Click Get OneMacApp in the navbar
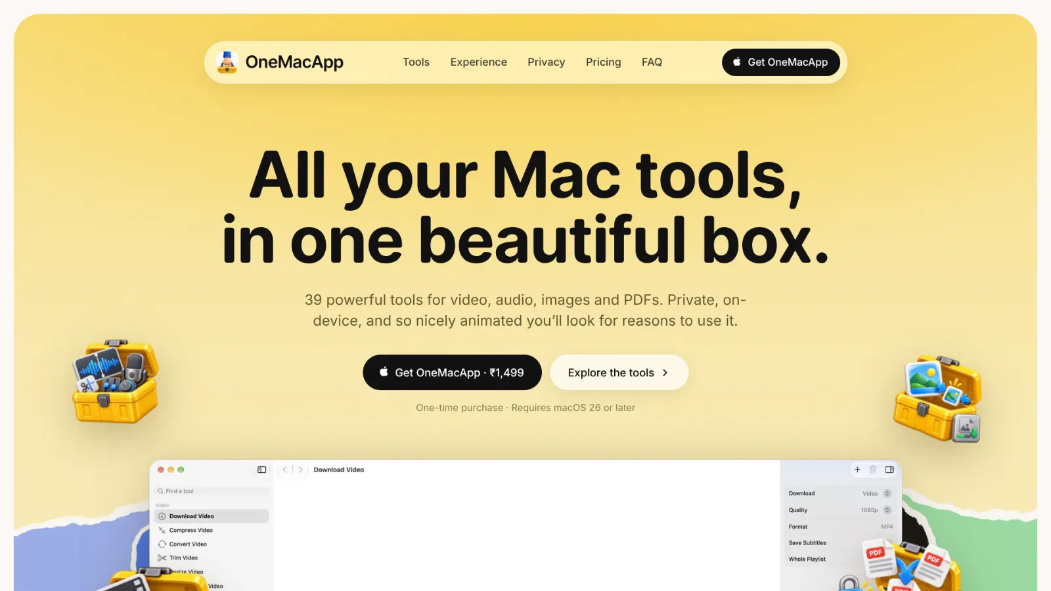 (780, 62)
